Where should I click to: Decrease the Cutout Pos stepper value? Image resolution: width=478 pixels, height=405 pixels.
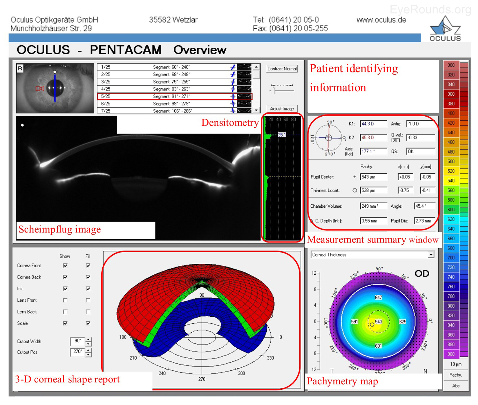click(x=89, y=354)
